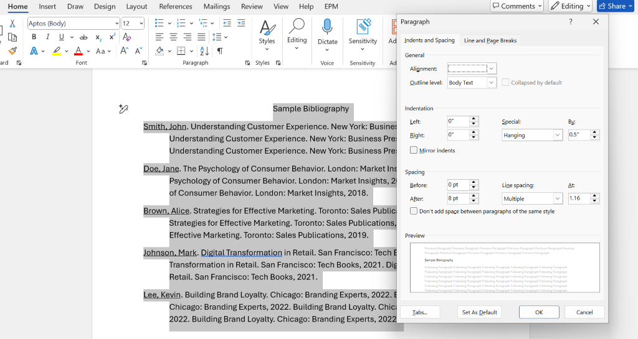Viewport: 638px width, 339px height.
Task: Open the Paragraph dialog Help question mark
Action: click(x=571, y=22)
